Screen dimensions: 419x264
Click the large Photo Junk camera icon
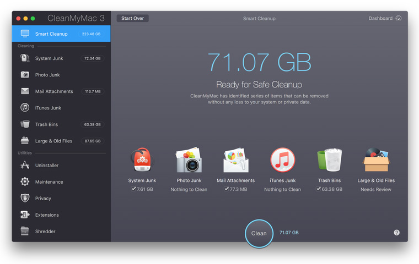click(x=189, y=159)
